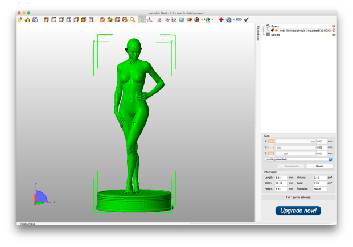The height and width of the screenshot is (247, 353).
Task: Click the Reset button in Cuts
Action: coord(319,166)
